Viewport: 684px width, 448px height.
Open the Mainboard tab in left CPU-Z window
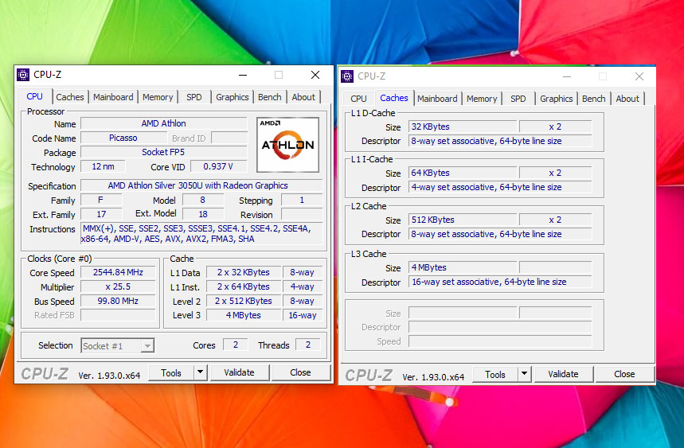pyautogui.click(x=113, y=97)
